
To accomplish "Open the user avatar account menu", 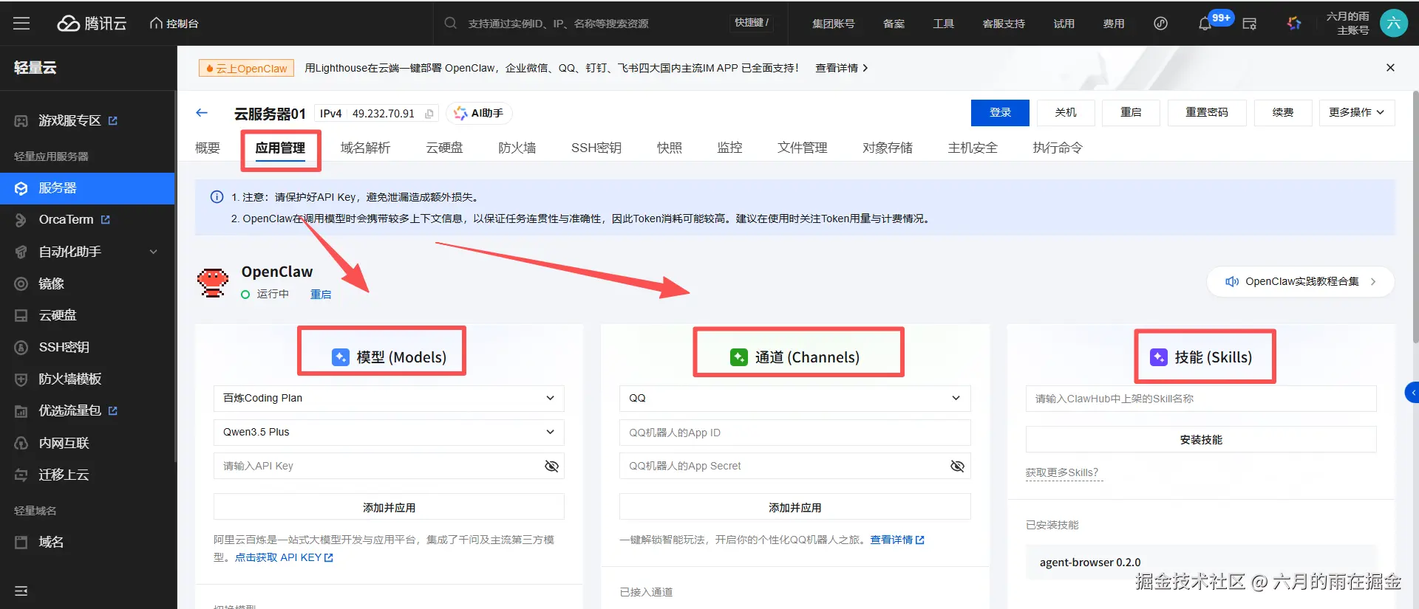I will 1394,24.
